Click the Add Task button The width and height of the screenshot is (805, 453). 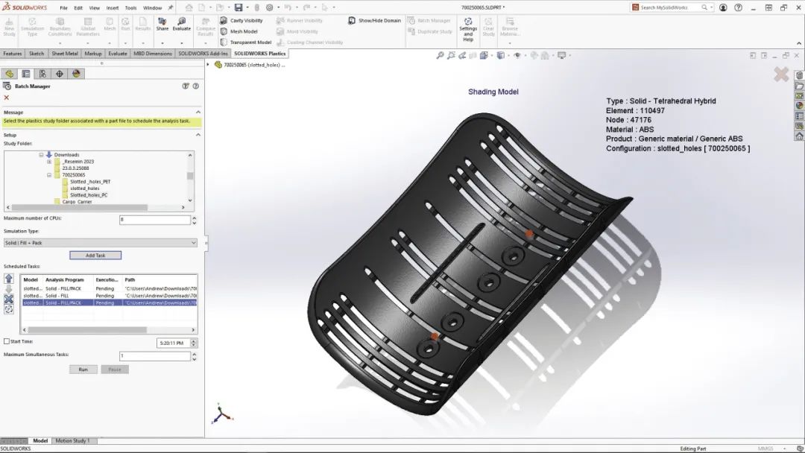(95, 255)
